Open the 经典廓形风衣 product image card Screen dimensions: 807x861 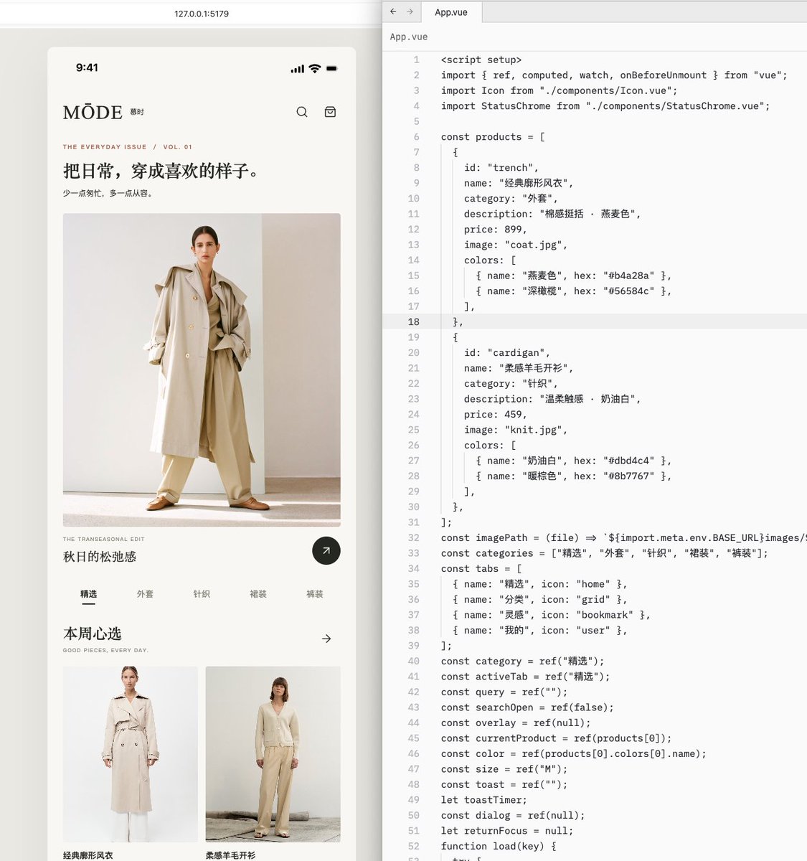[131, 754]
